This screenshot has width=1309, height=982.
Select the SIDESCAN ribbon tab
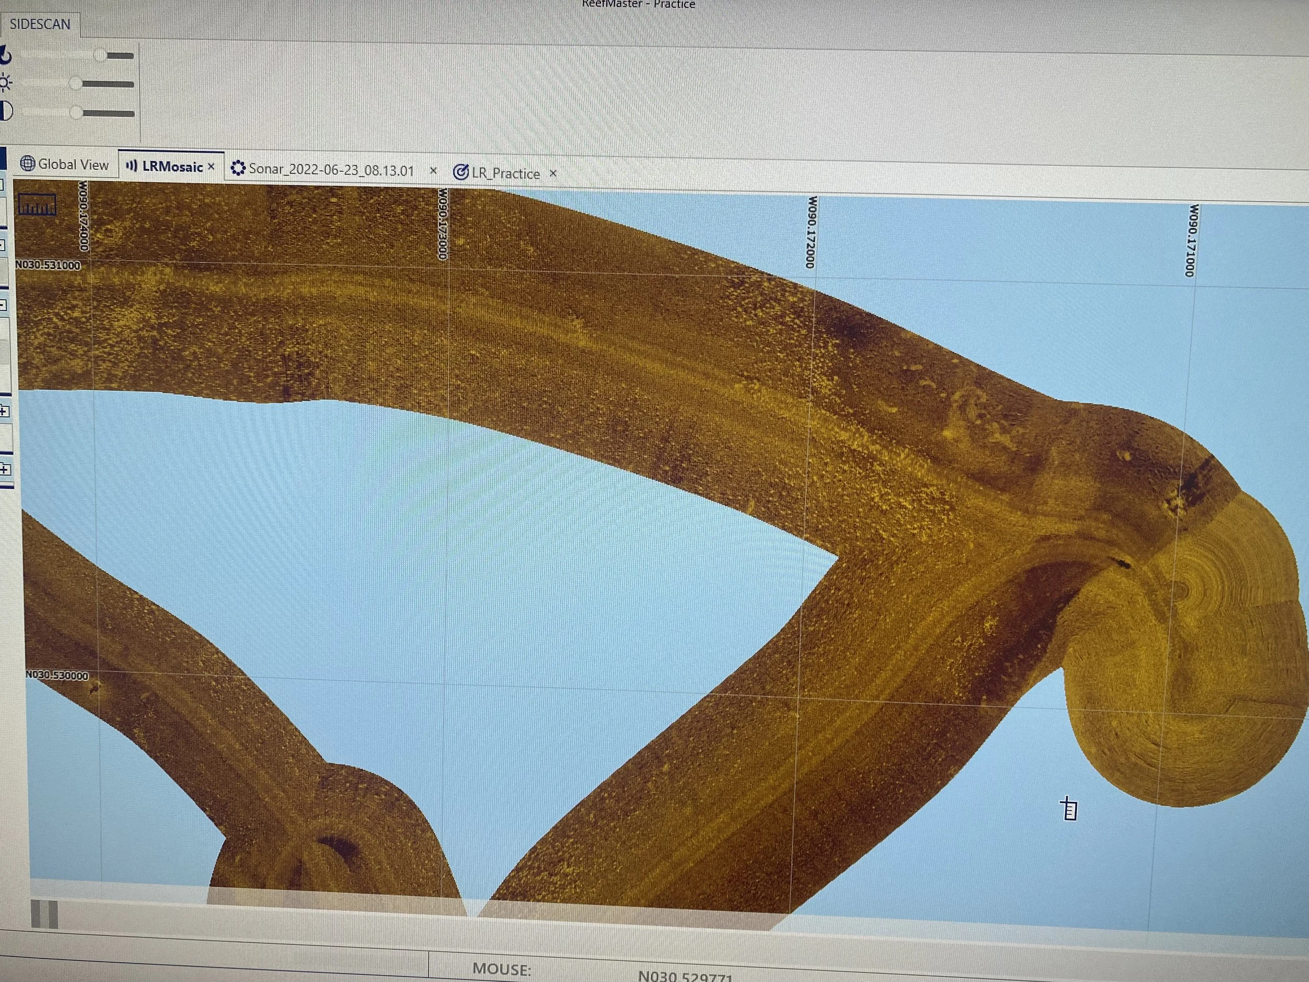coord(40,24)
